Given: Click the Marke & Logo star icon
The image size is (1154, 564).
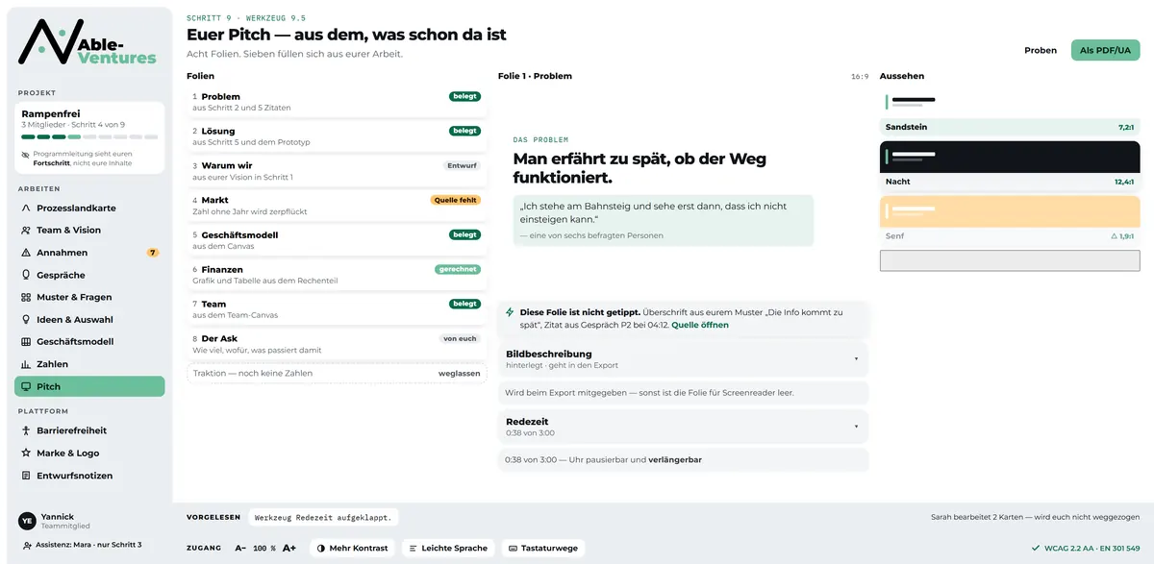Looking at the screenshot, I should pyautogui.click(x=26, y=453).
